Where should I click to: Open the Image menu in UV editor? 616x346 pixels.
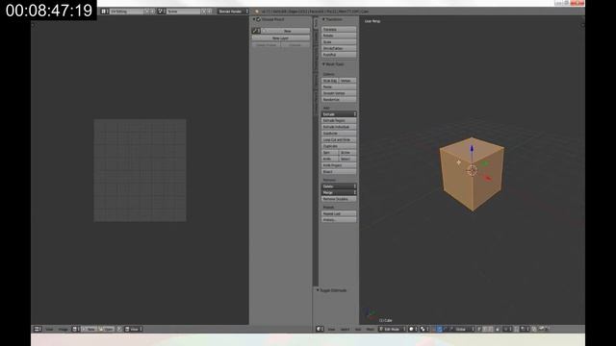coord(64,329)
